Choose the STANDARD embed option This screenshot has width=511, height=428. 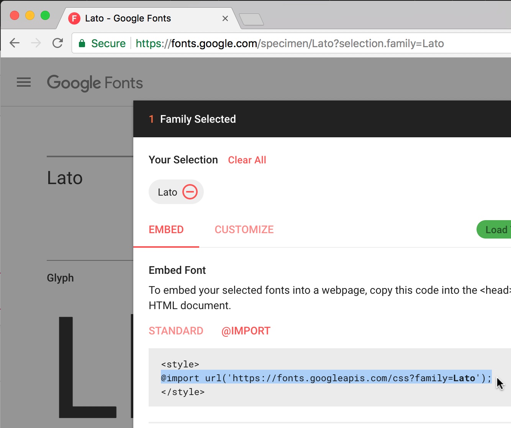[176, 331]
